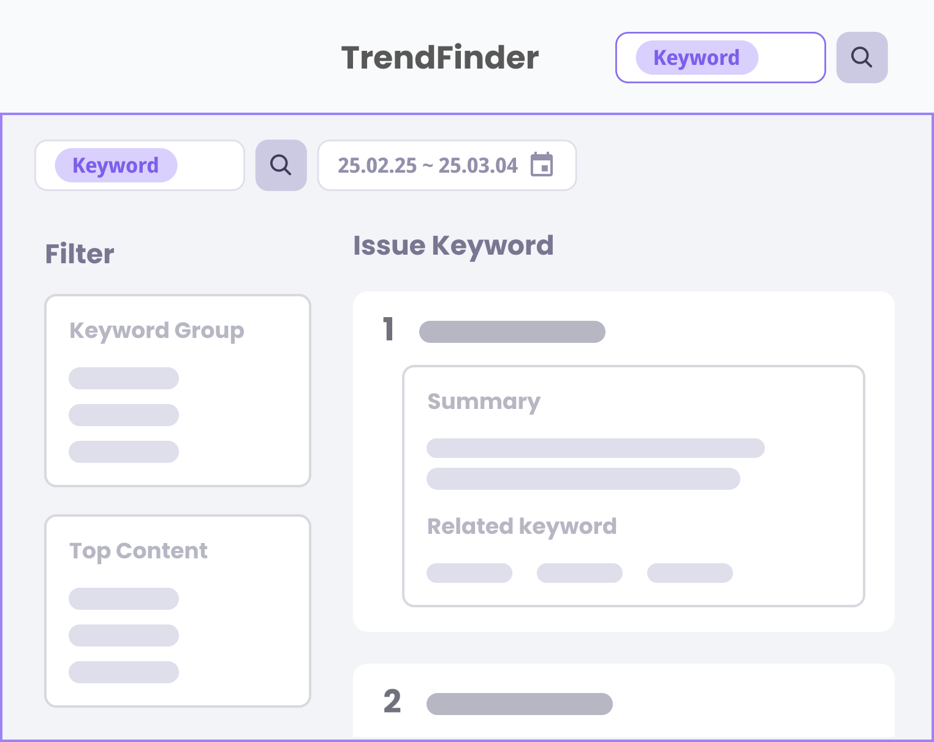Click the third Related keyword chip

point(690,573)
